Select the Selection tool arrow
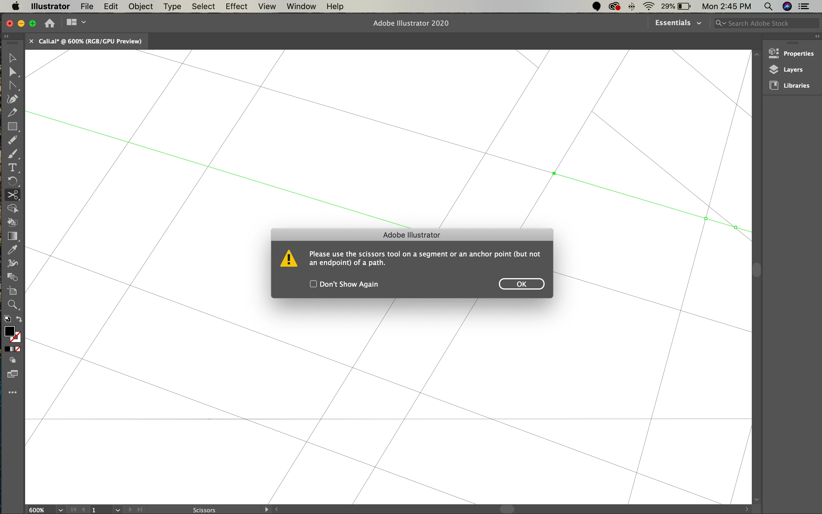This screenshot has width=822, height=514. pyautogui.click(x=13, y=58)
